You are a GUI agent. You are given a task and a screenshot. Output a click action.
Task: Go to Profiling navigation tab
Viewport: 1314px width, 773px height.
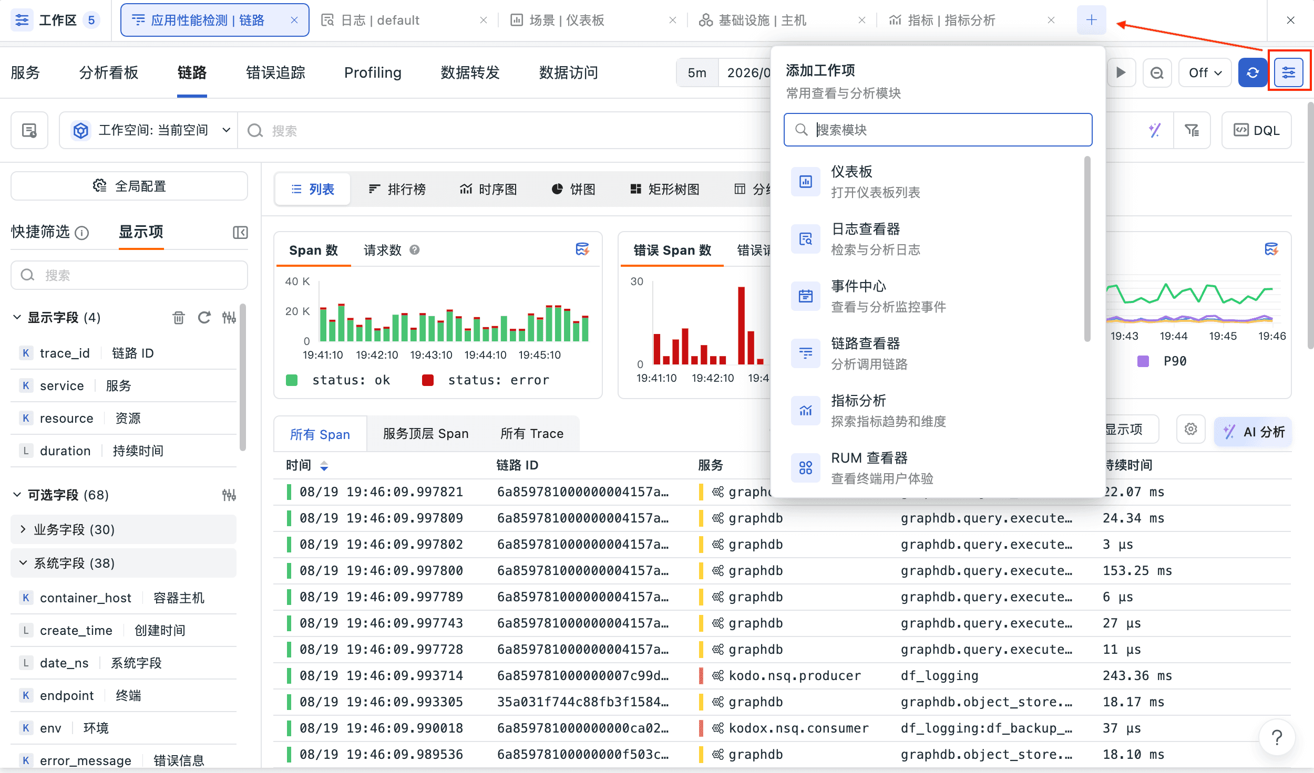[373, 72]
